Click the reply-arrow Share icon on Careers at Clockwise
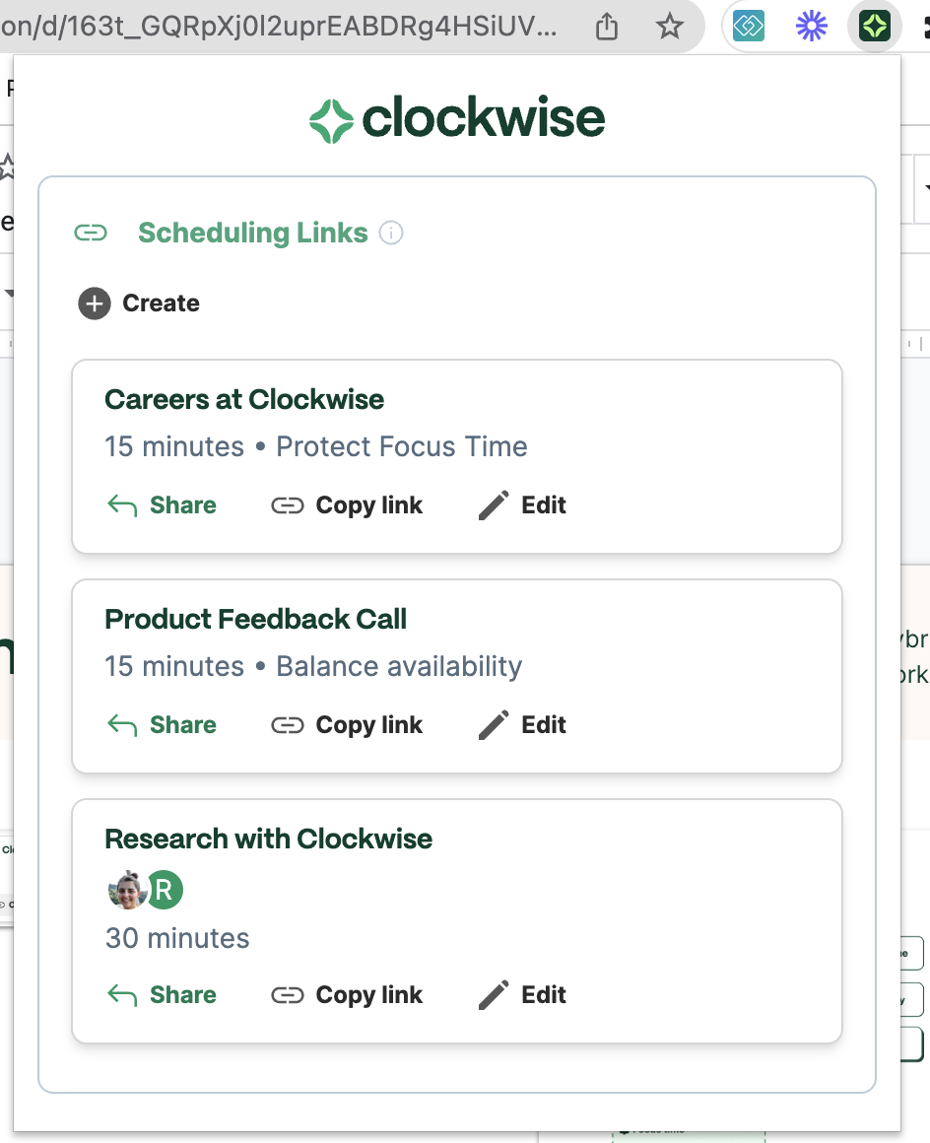Screen dimensions: 930x1143 pos(120,504)
